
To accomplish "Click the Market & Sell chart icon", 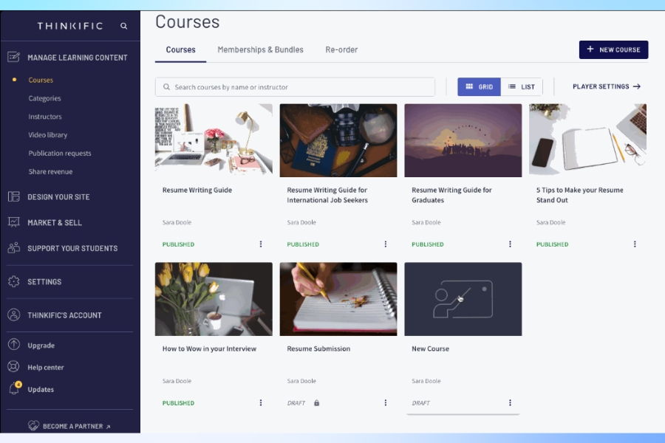I will pyautogui.click(x=13, y=222).
